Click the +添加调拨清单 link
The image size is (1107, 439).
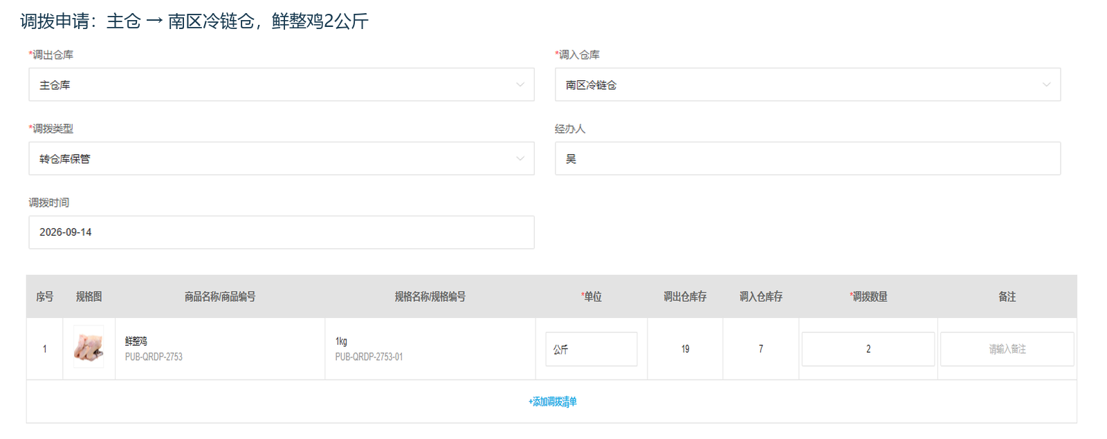[552, 402]
